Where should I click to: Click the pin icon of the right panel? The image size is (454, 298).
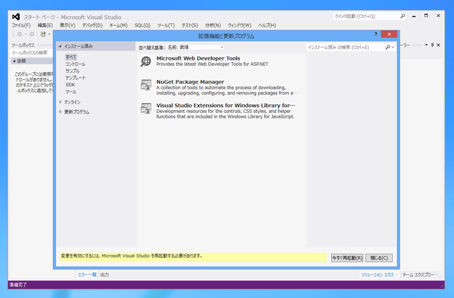[432, 45]
